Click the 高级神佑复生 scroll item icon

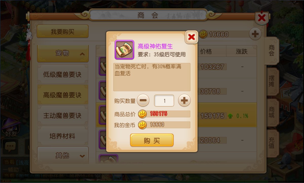pos(124,50)
